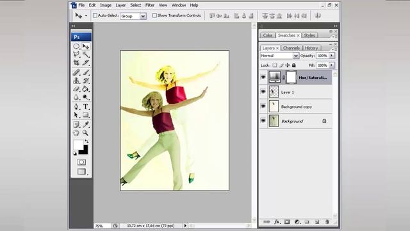Reset default foreground and background colors
The height and width of the screenshot is (231, 410).
[75, 153]
